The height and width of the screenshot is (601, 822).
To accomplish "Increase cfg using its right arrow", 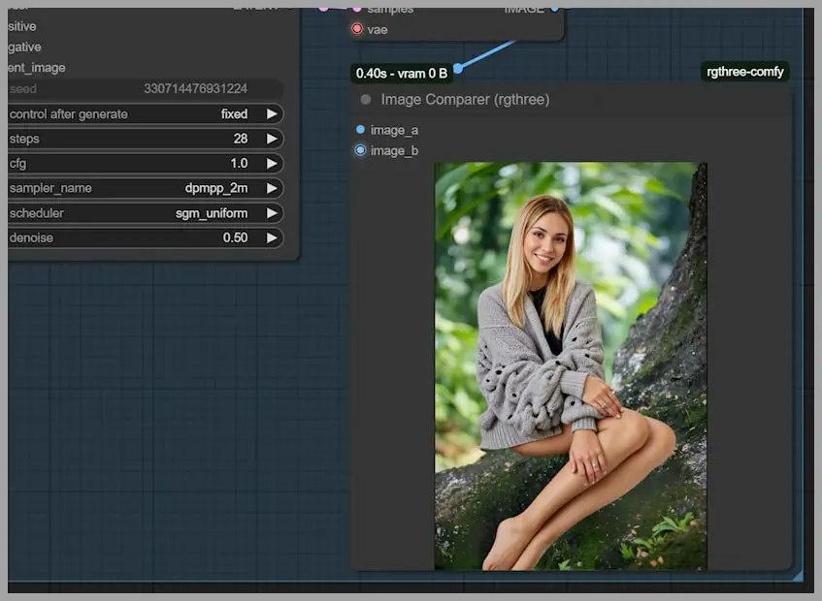I will tap(272, 164).
